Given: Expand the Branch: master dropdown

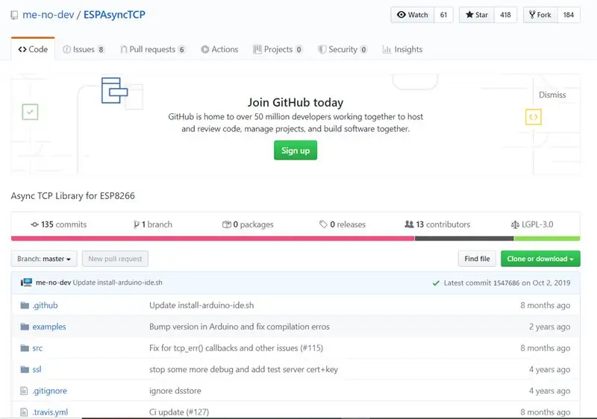Looking at the screenshot, I should point(44,259).
